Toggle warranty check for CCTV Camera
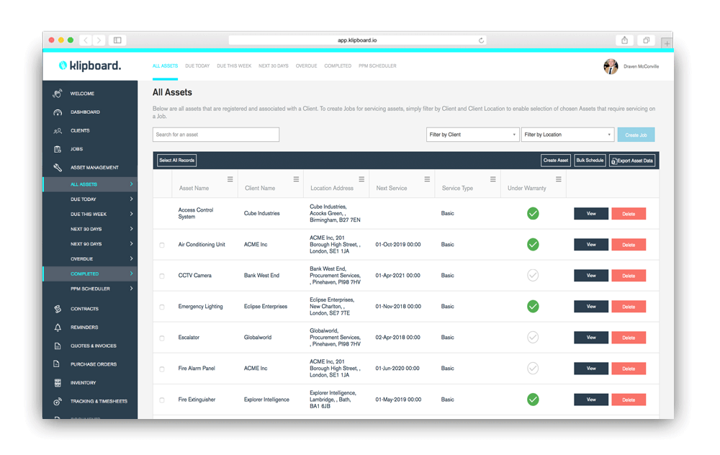The width and height of the screenshot is (720, 455). pos(533,276)
